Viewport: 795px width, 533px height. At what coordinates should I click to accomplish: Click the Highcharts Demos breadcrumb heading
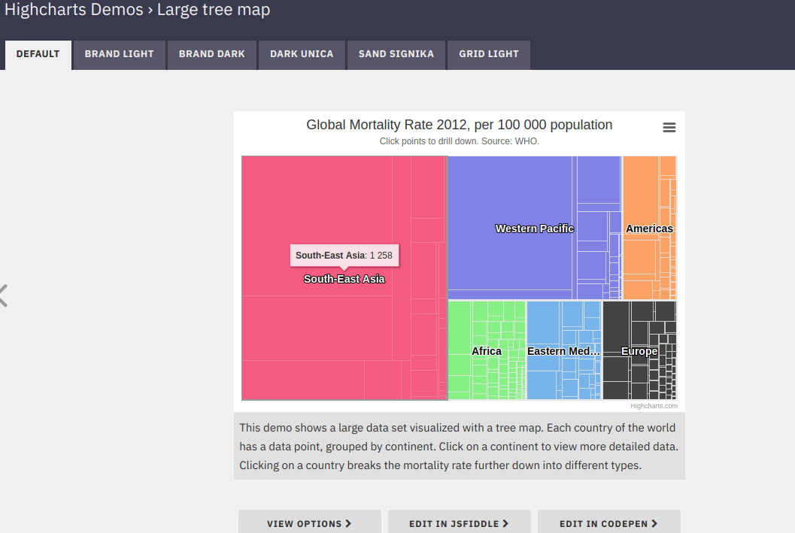coord(74,10)
